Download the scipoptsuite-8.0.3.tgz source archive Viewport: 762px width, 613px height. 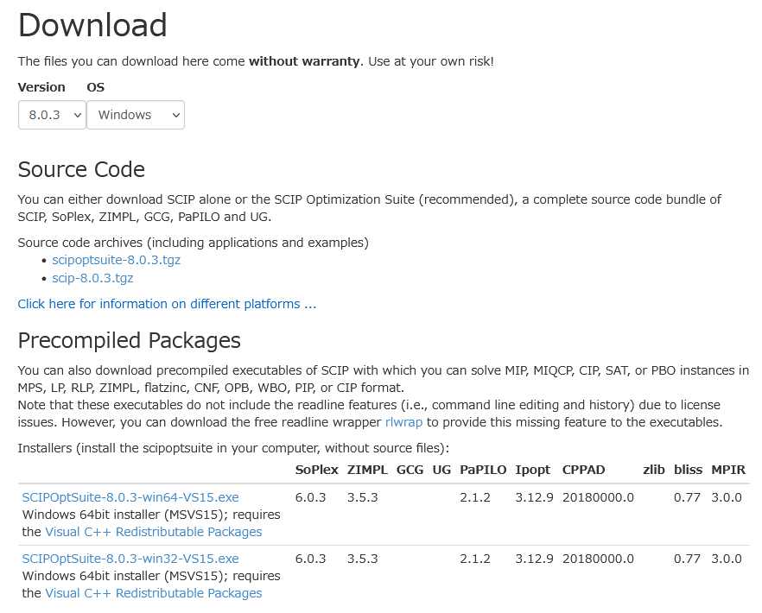(116, 260)
